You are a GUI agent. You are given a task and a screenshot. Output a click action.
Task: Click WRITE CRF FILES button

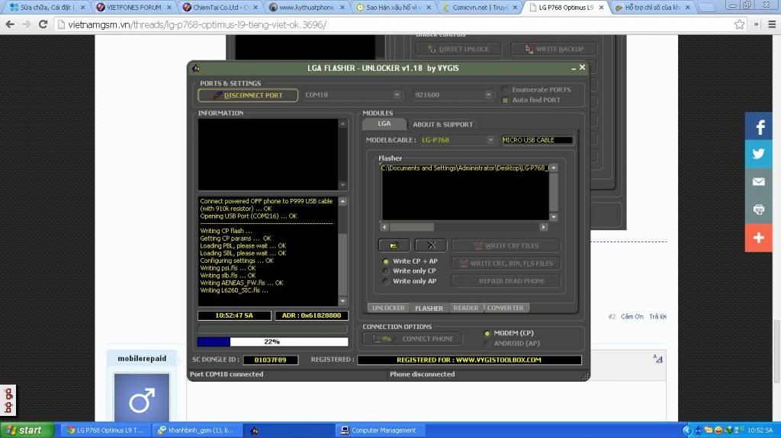pos(506,246)
